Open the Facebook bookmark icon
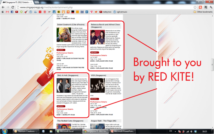The width and height of the screenshot is (214, 134). tap(12, 12)
